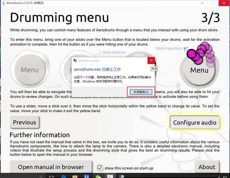Open Microsoft Edge from the taskbar
Screen dimensions: 230x178
[x=63, y=176]
